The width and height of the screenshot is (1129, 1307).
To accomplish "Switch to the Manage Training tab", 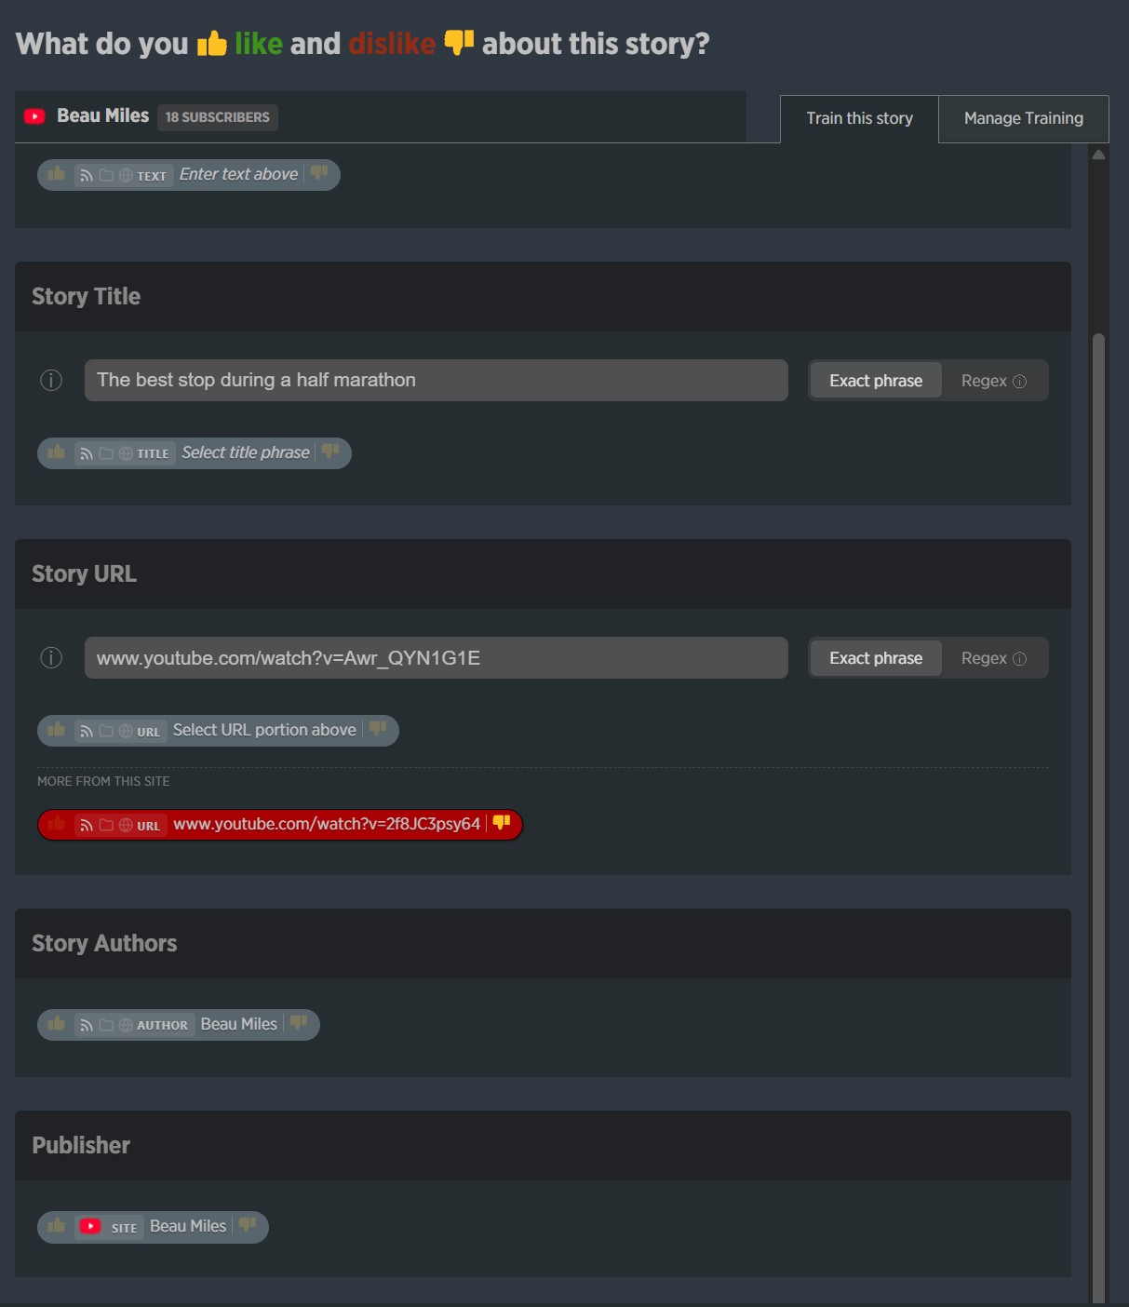I will pos(1023,118).
